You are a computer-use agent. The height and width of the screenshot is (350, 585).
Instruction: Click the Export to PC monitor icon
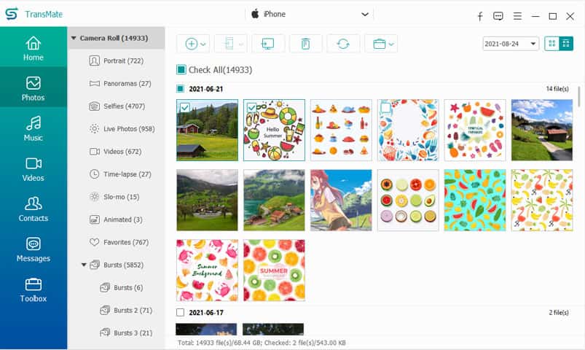(x=267, y=44)
